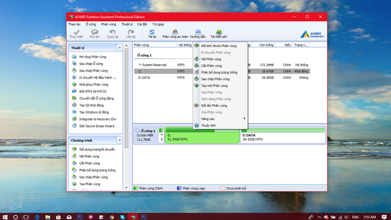
Task: Open Microsoft Edge from the taskbar
Action: tap(37, 217)
